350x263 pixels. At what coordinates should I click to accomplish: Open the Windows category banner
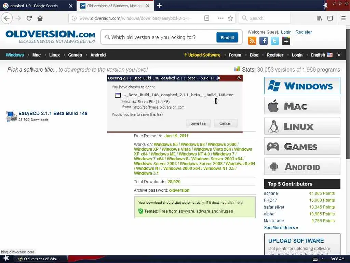pos(302,86)
